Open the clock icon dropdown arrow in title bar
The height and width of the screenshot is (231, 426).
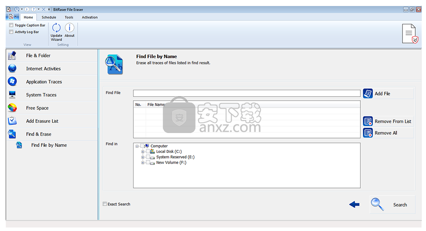(22, 9)
